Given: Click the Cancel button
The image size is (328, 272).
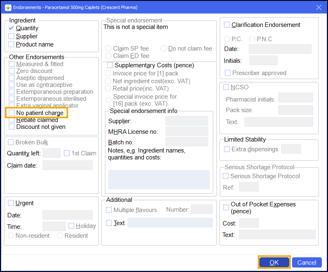Looking at the screenshot, I should [x=307, y=262].
